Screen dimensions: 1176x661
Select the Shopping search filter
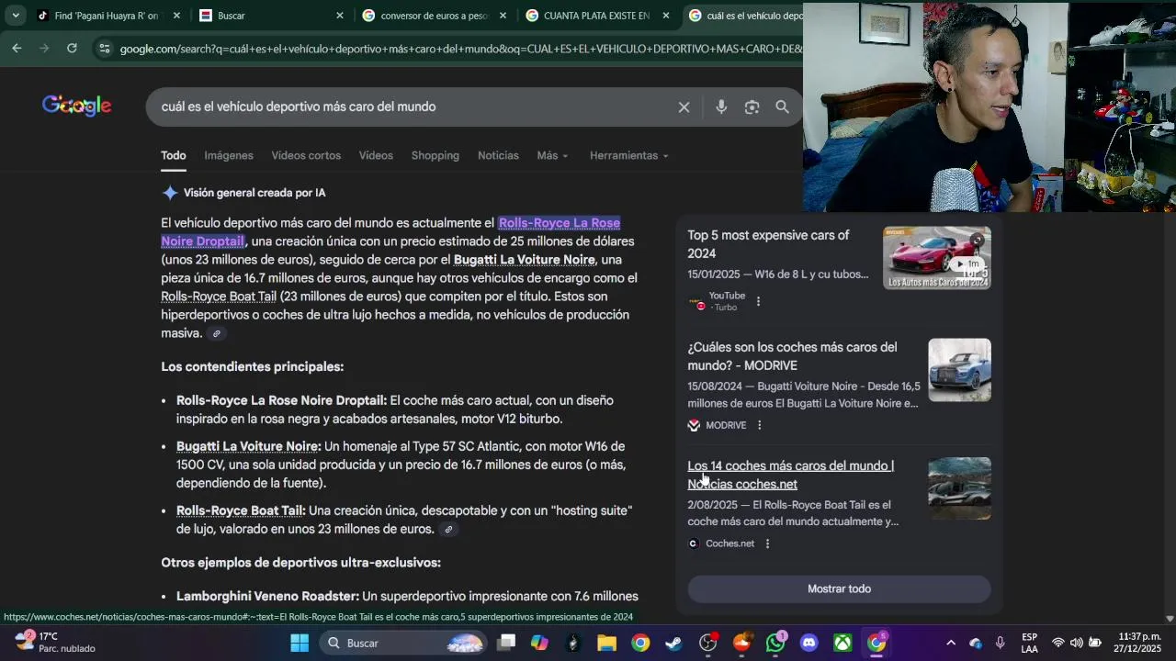[x=435, y=155]
